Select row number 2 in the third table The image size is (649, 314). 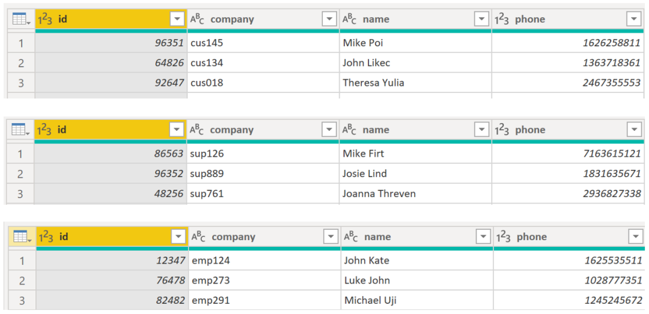coord(22,280)
